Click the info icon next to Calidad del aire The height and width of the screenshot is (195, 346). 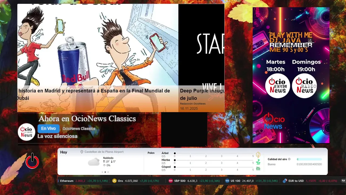[289, 159]
